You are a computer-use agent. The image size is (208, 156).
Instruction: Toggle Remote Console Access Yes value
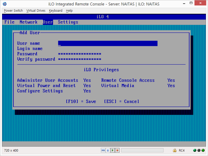(x=171, y=80)
